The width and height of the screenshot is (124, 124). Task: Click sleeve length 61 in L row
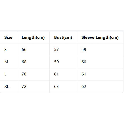coord(84,74)
